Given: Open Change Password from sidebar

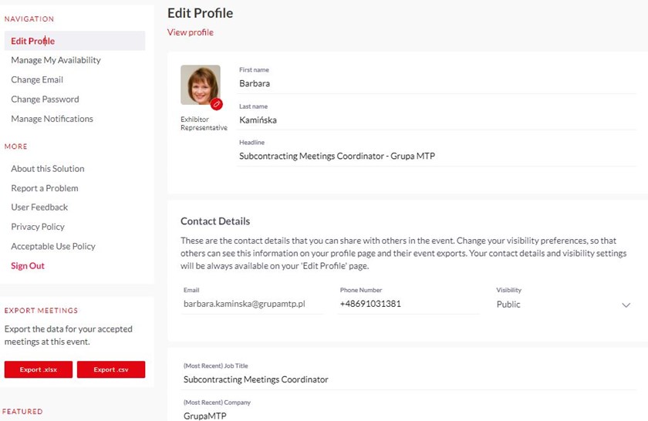Looking at the screenshot, I should [x=45, y=99].
